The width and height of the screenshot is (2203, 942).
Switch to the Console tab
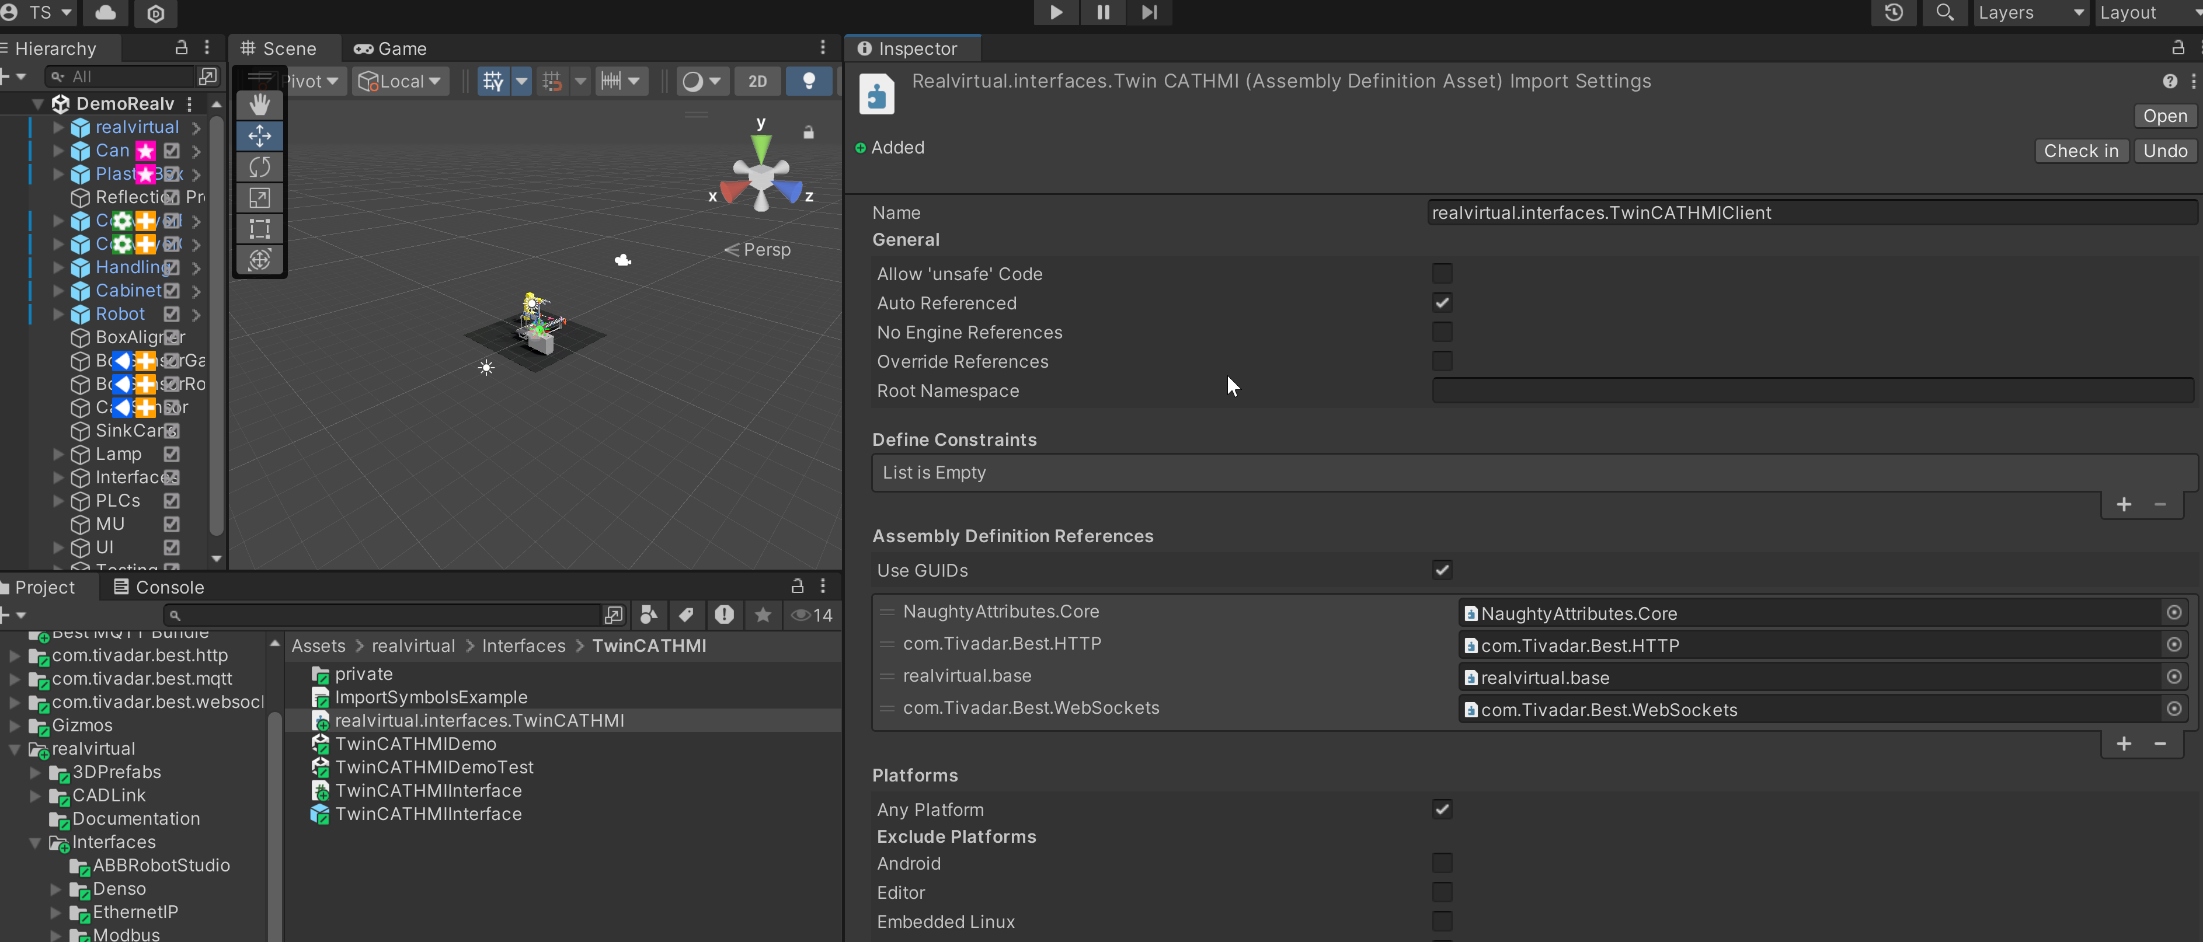pyautogui.click(x=159, y=587)
